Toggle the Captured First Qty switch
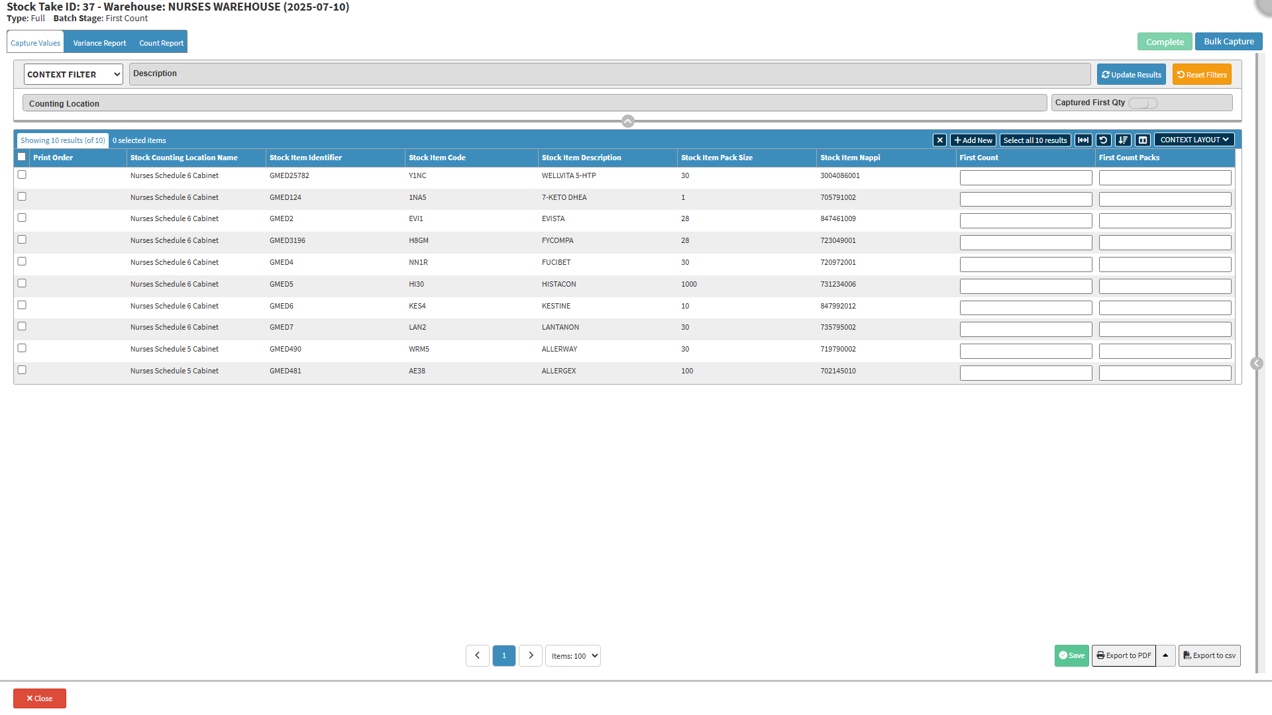1272x715 pixels. pos(1143,103)
